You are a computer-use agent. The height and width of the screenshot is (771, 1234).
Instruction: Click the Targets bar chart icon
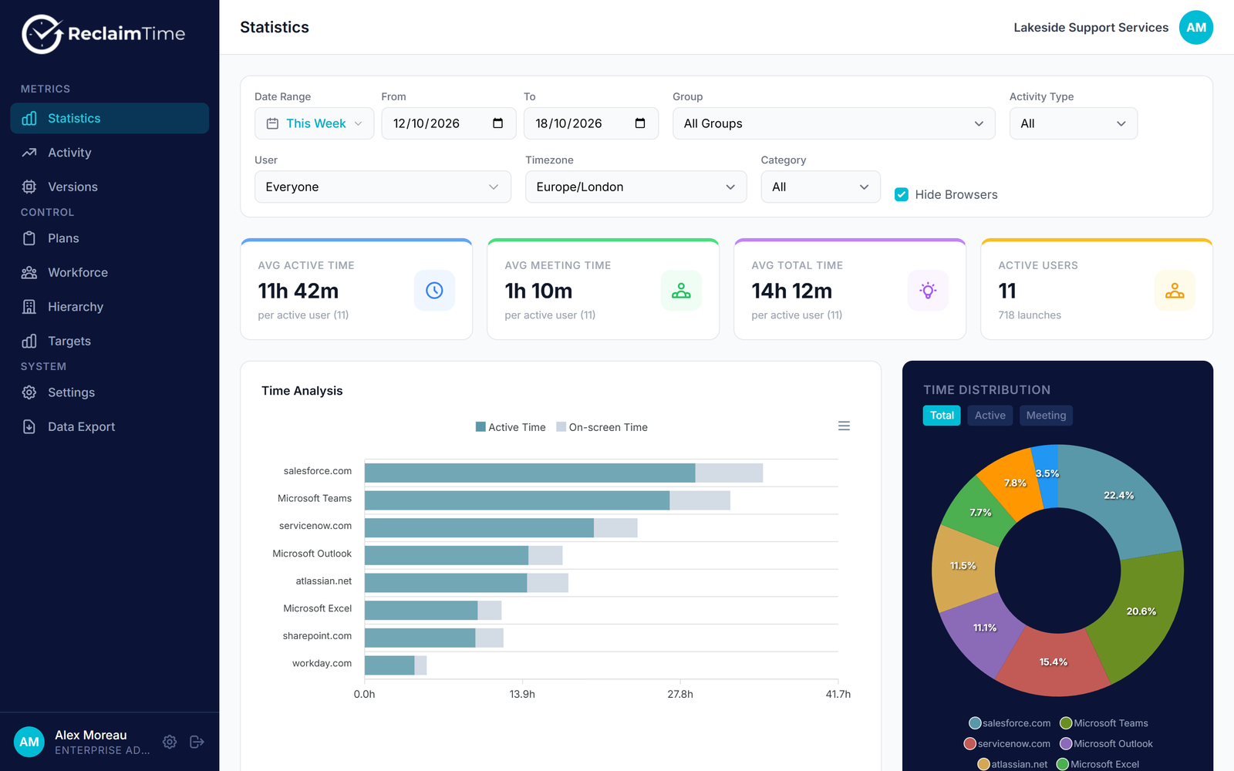[29, 341]
